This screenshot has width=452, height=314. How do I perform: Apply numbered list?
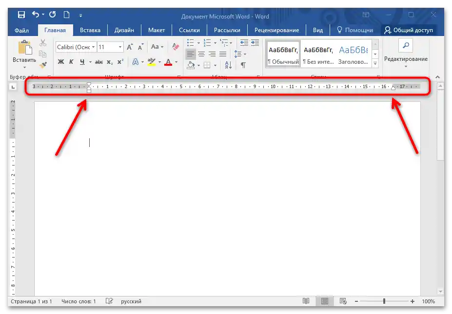[x=207, y=43]
